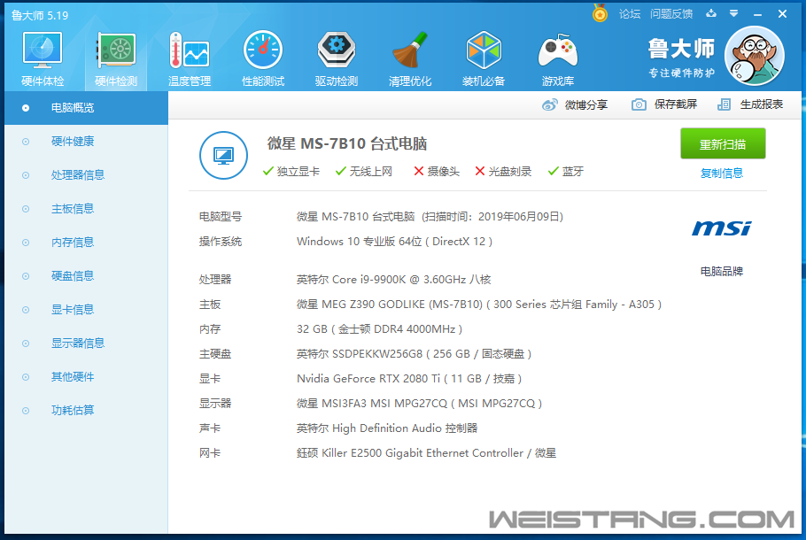Click the gold medal icon in title bar
This screenshot has width=806, height=540.
click(600, 13)
